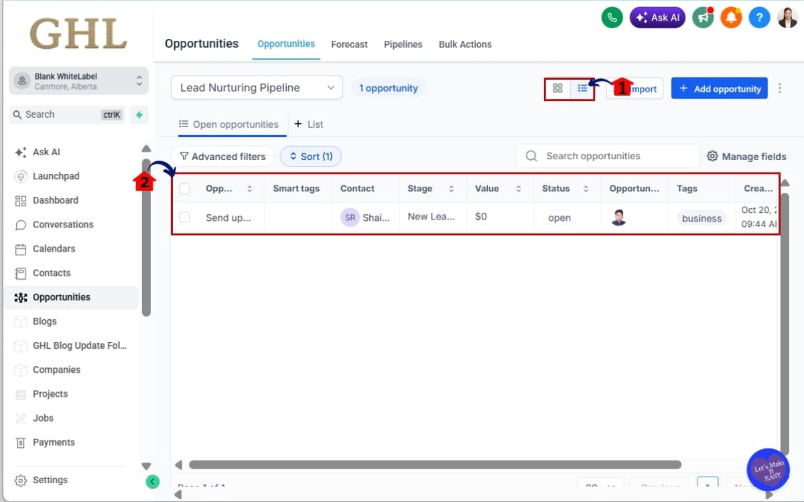Open the Ask AI button in header
The image size is (804, 502).
[x=657, y=17]
